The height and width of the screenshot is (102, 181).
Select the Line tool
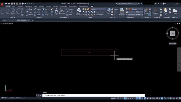[2, 11]
